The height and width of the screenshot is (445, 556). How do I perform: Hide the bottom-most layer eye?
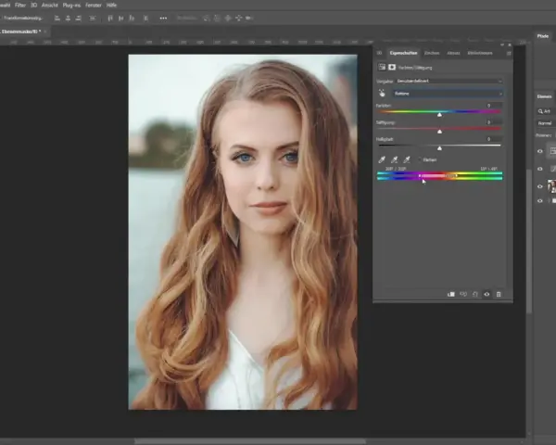click(540, 201)
